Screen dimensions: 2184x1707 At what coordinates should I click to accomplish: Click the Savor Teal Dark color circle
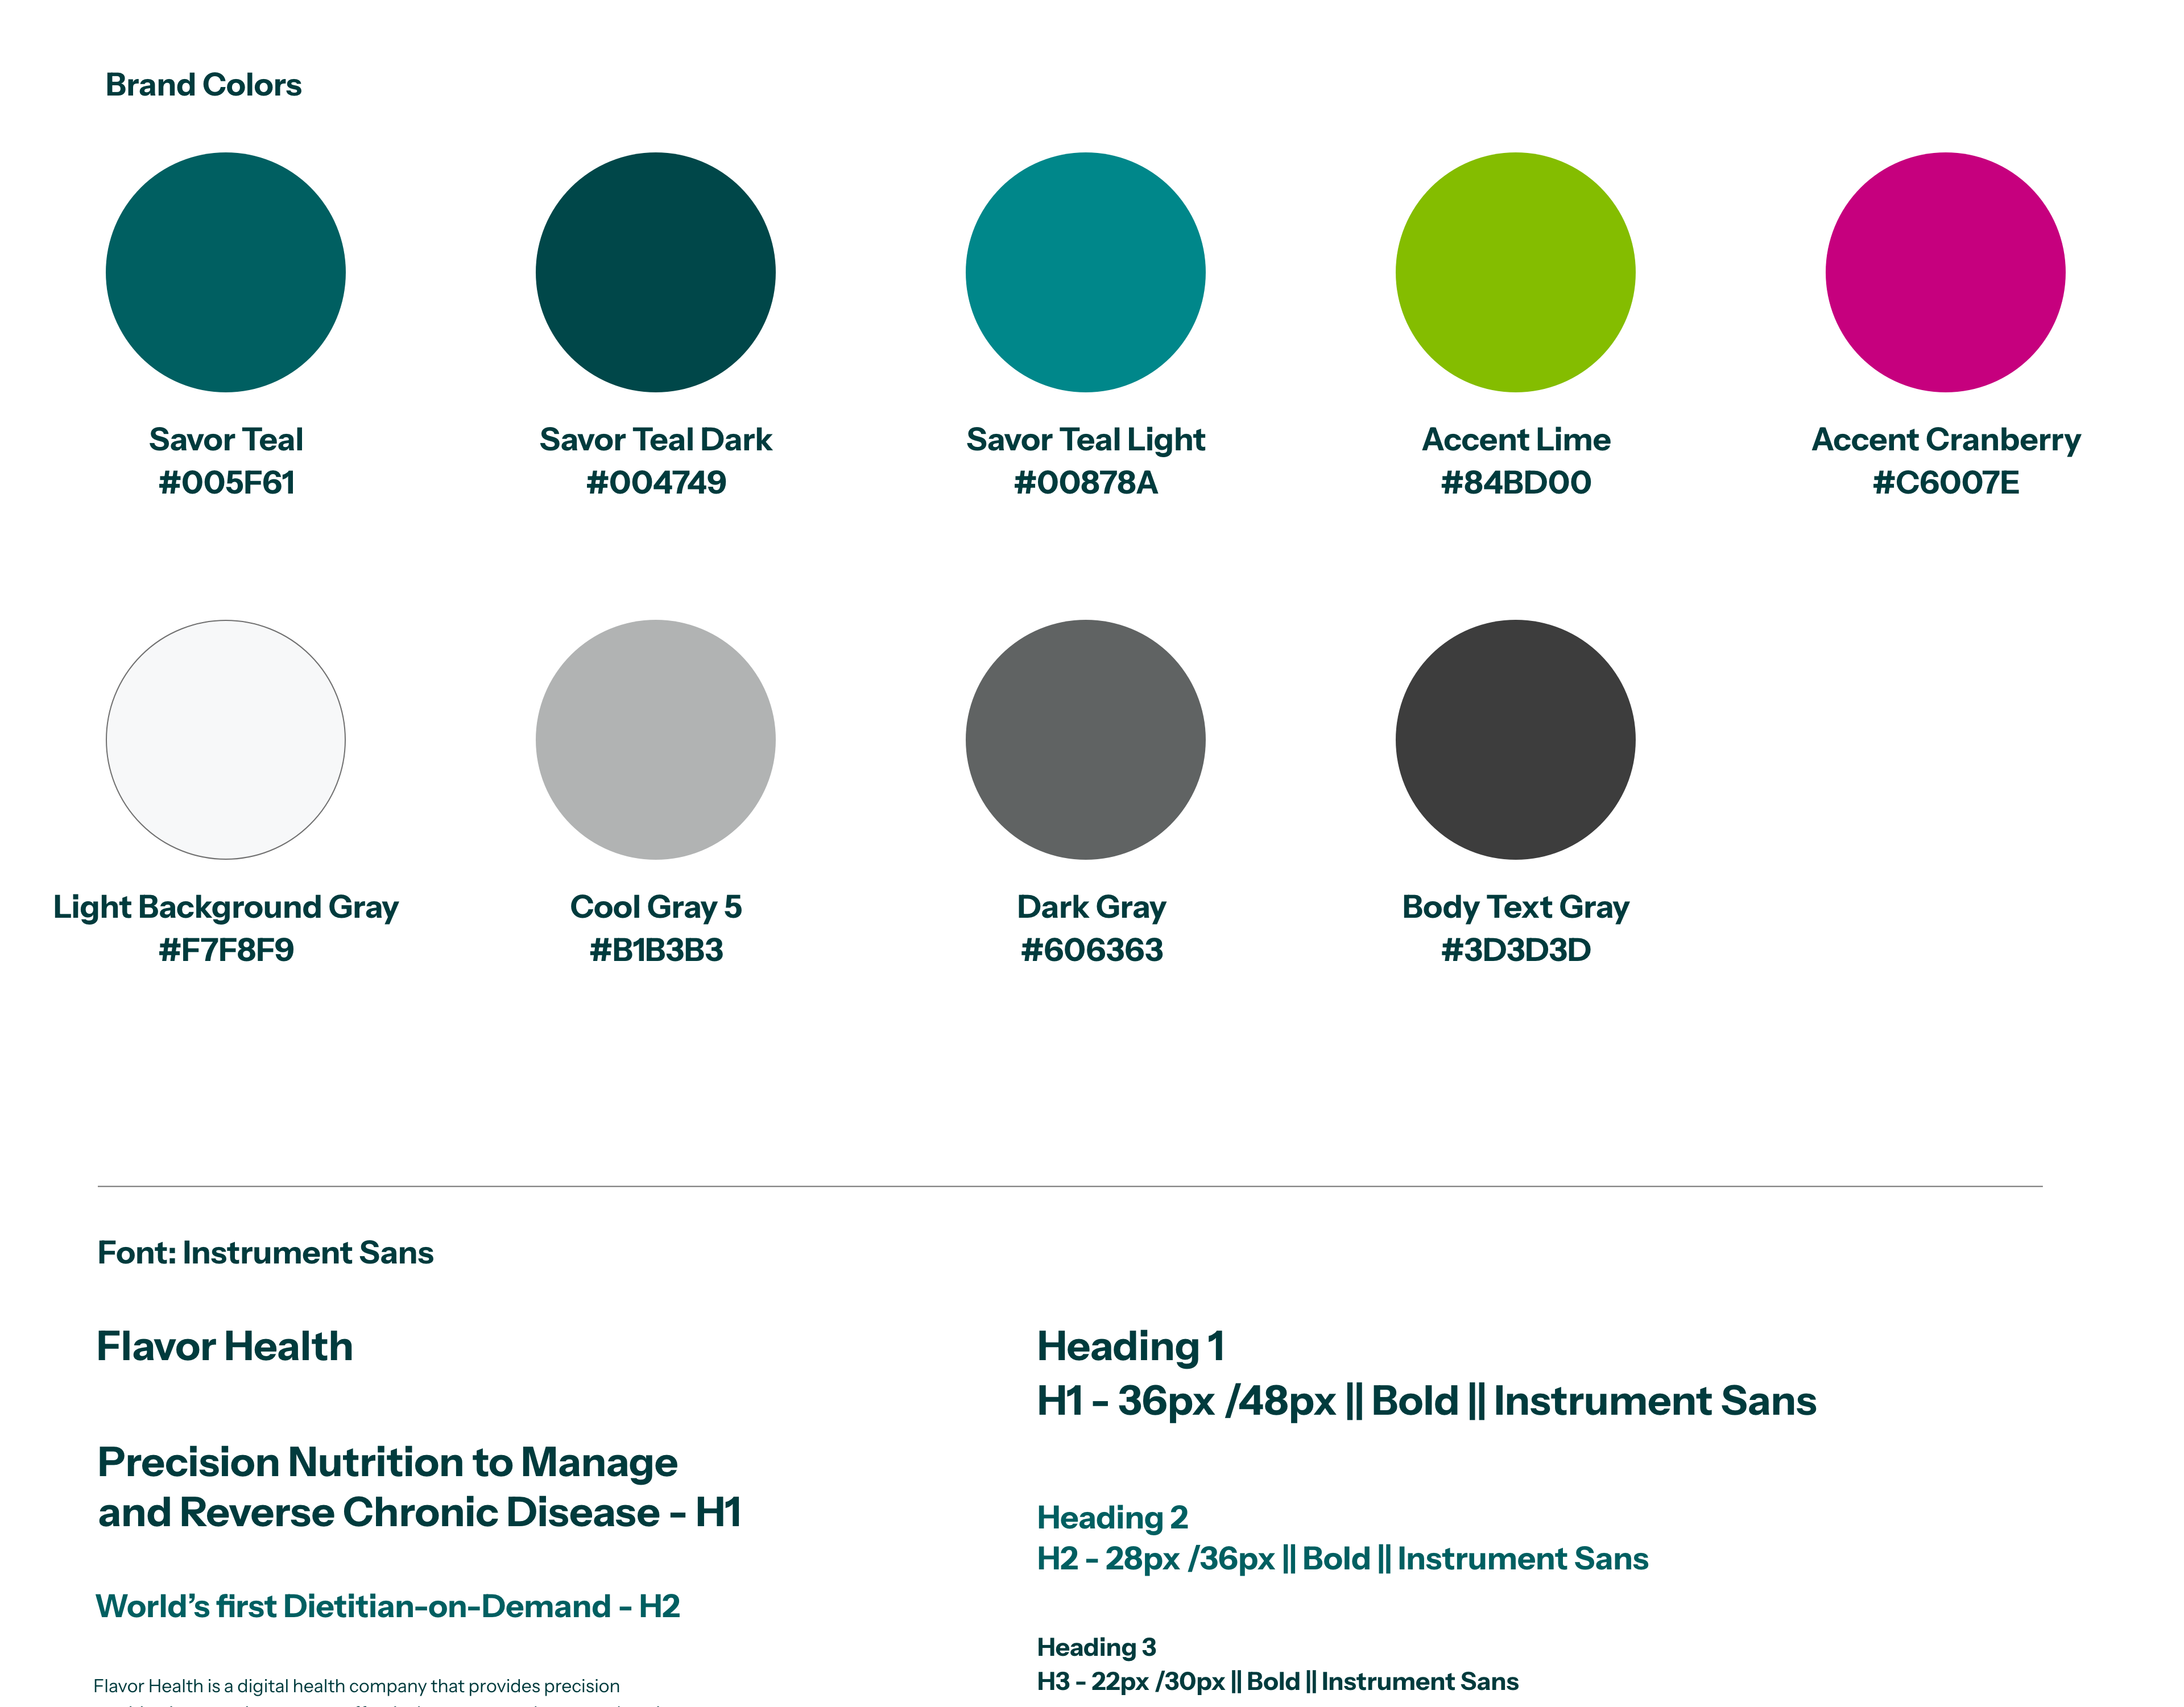pos(656,272)
